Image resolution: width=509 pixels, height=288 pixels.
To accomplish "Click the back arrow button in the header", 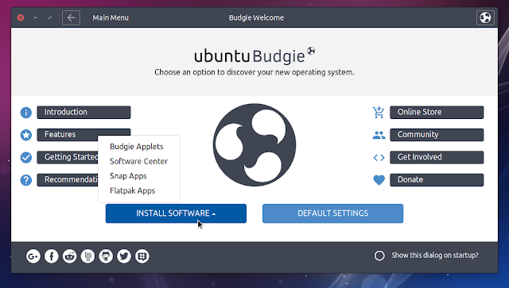I will pos(71,17).
